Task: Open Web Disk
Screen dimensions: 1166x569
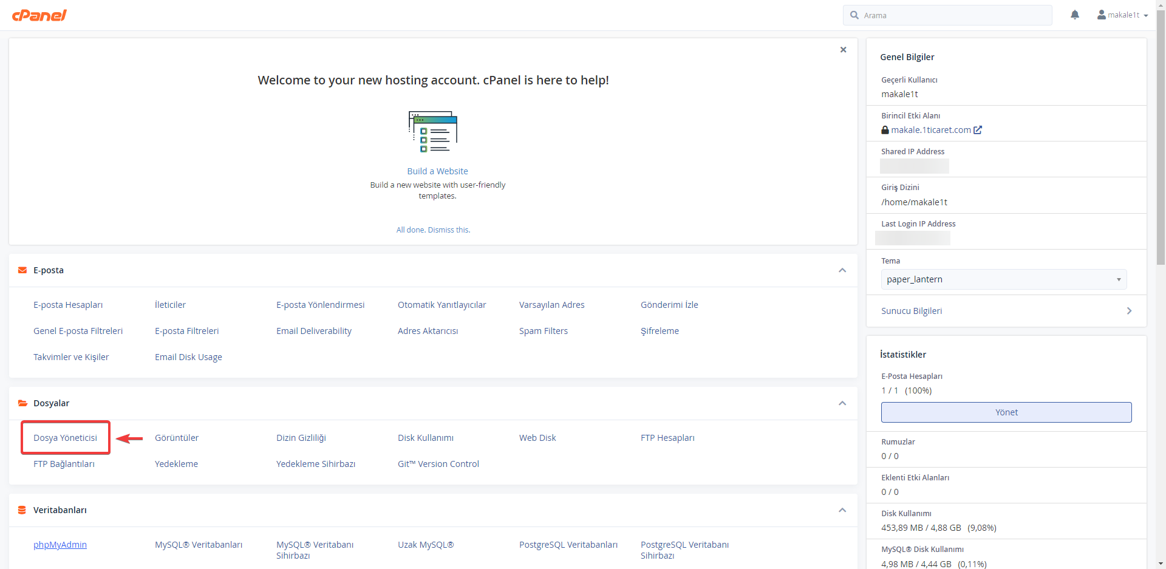Action: coord(537,438)
